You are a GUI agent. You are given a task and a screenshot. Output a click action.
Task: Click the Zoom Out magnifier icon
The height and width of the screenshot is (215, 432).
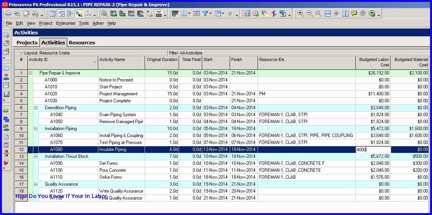tap(309, 14)
